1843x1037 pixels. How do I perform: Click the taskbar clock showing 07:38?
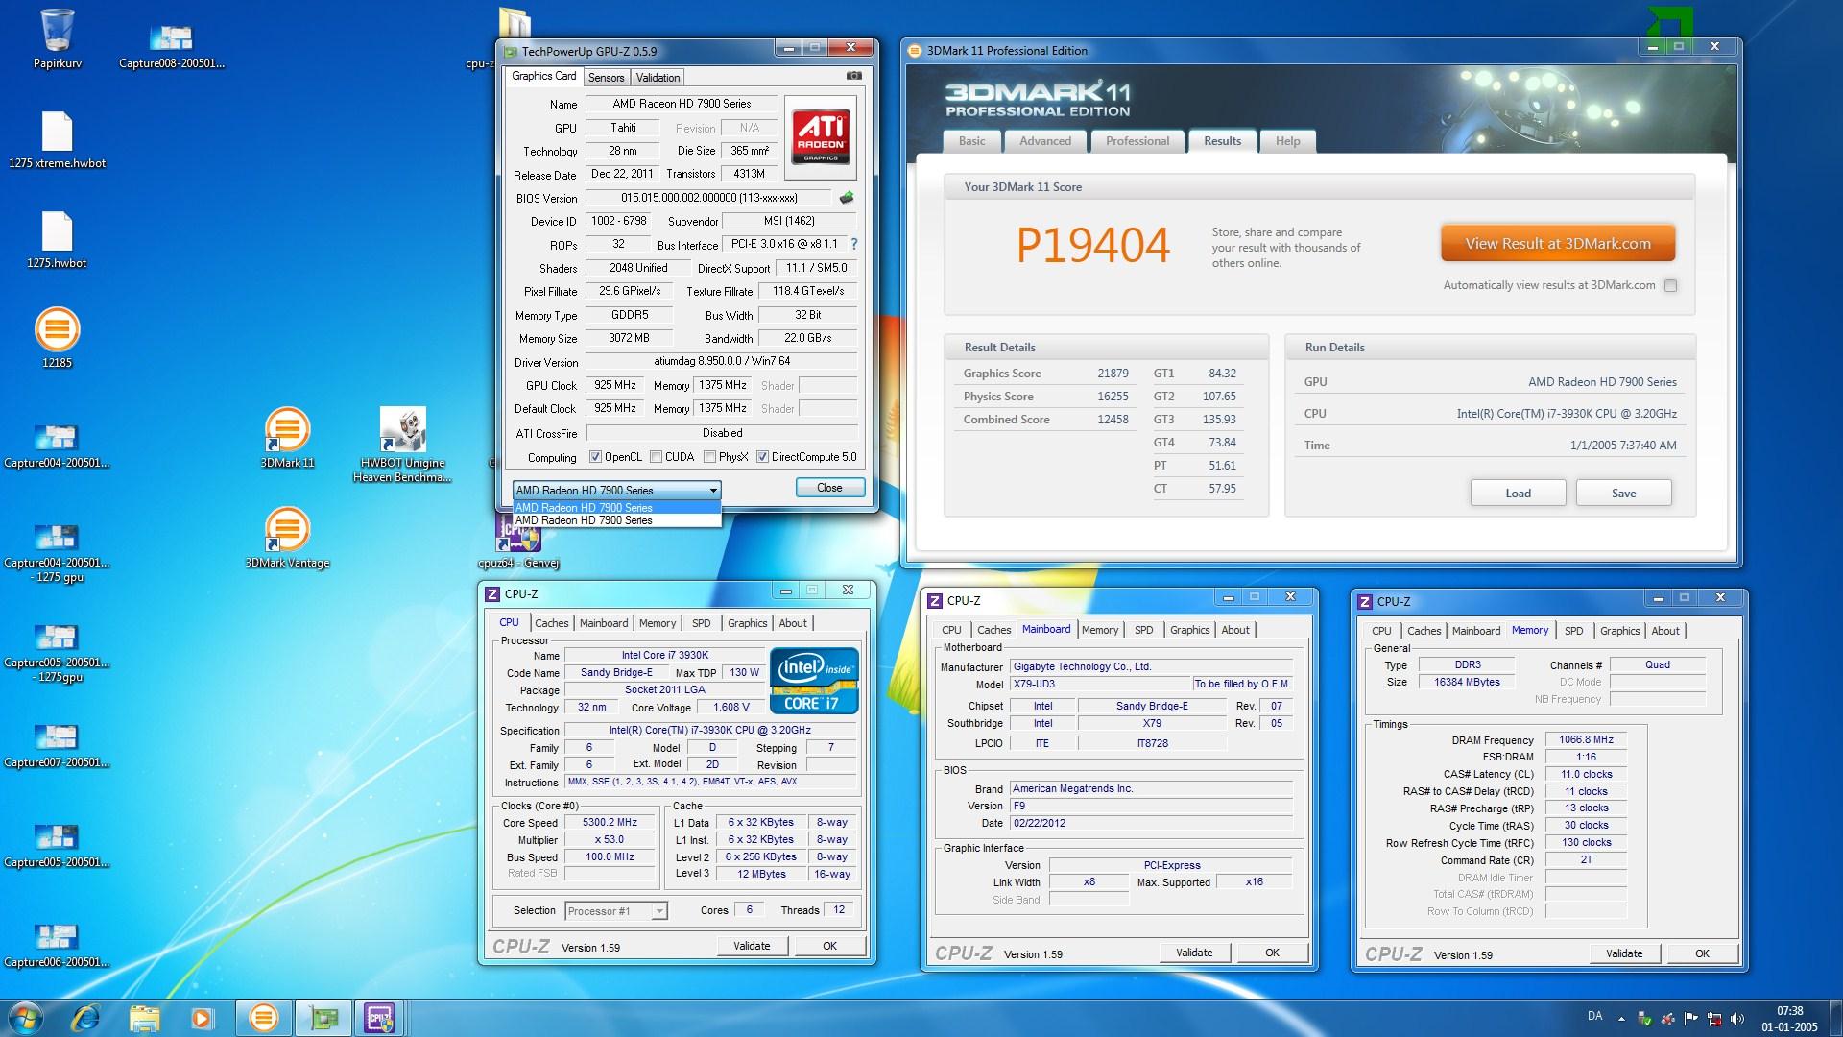click(x=1789, y=1018)
